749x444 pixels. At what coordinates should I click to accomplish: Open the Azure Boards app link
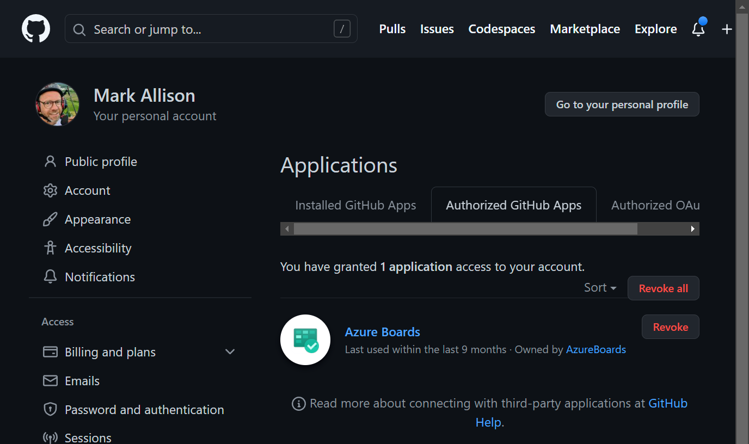383,332
